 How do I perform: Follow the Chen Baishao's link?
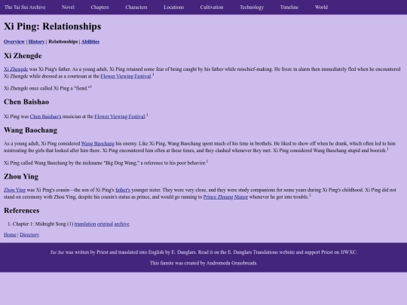[45, 117]
